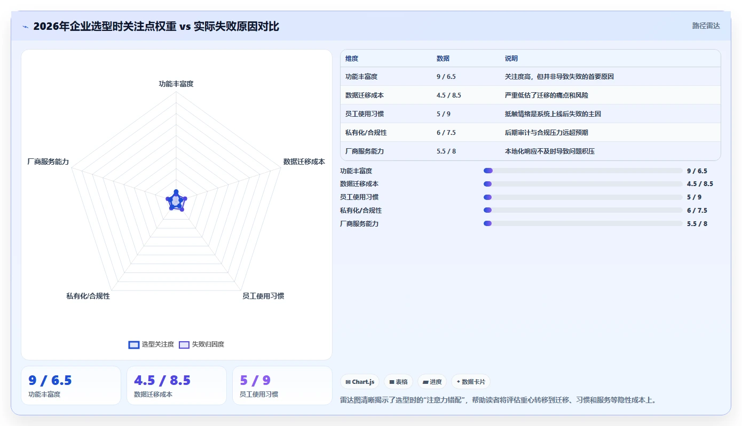
Task: Click the 厂商服务能力 progress bar
Action: [583, 223]
